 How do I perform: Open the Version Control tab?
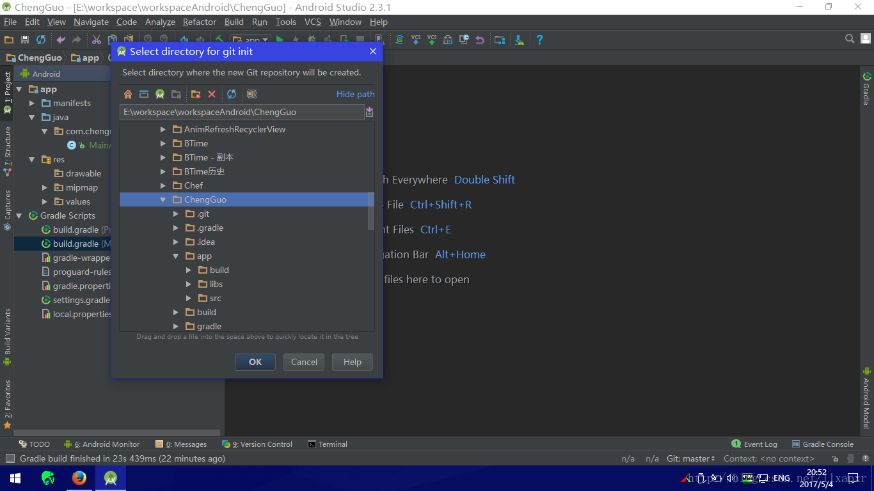[257, 444]
